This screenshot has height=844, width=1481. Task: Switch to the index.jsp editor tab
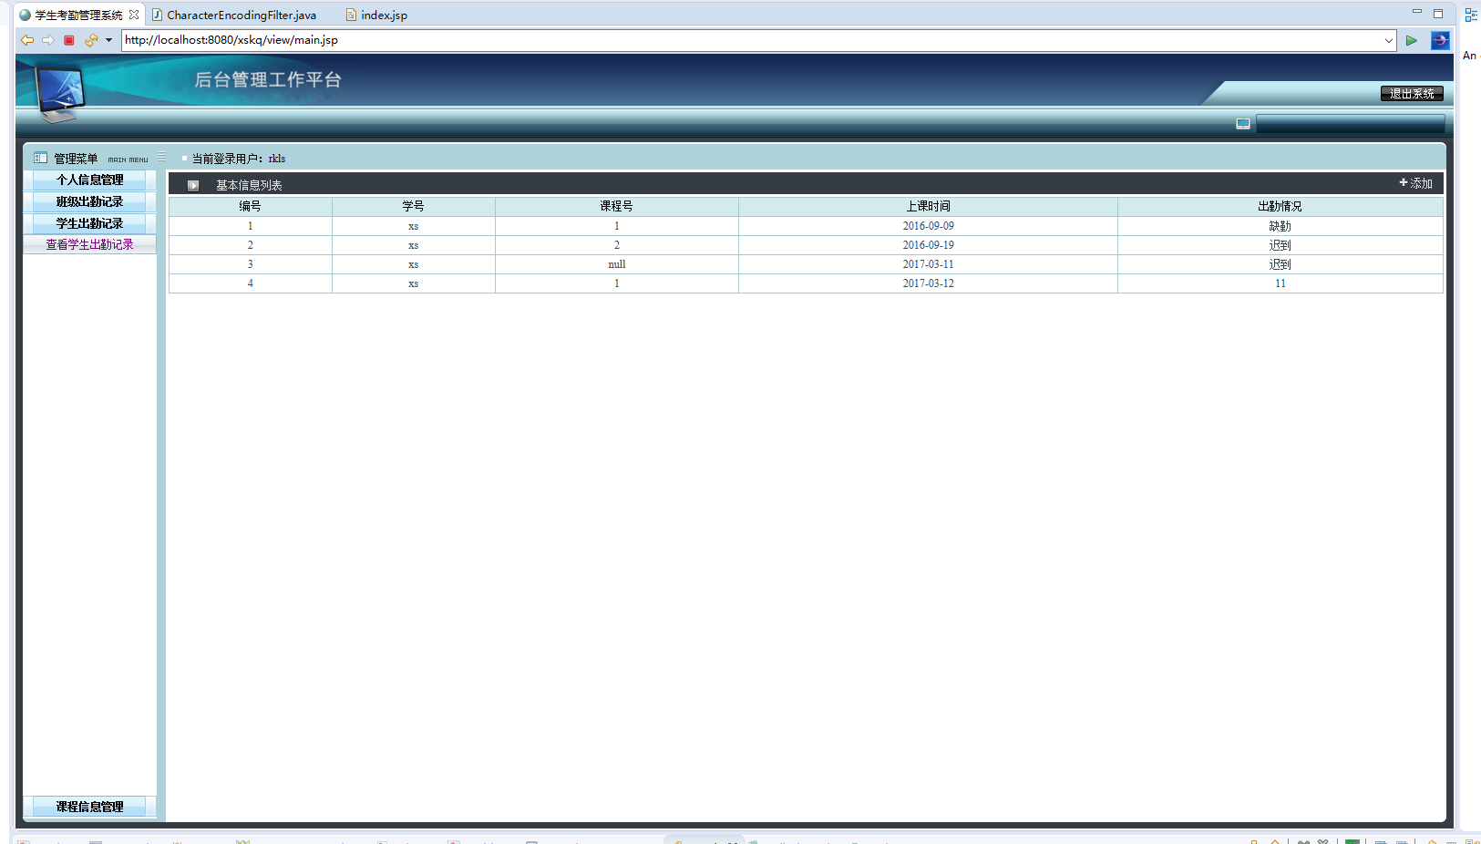point(376,15)
